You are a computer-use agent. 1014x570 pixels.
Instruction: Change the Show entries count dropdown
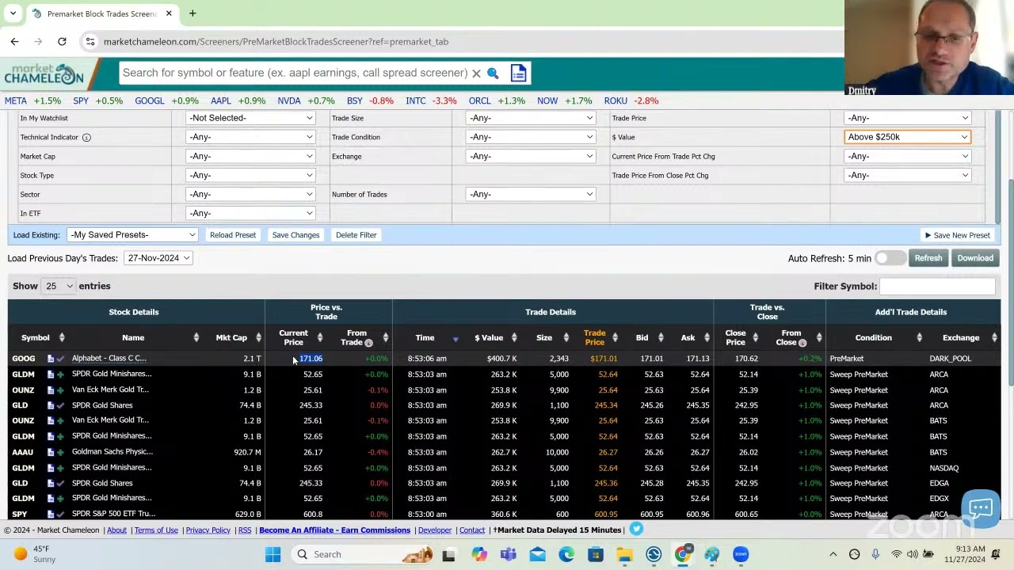coord(59,286)
